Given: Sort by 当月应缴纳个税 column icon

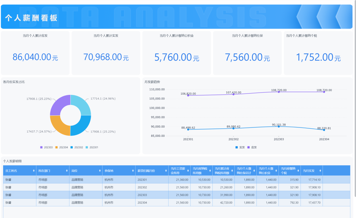Looking at the screenshot, I should pos(298,171).
